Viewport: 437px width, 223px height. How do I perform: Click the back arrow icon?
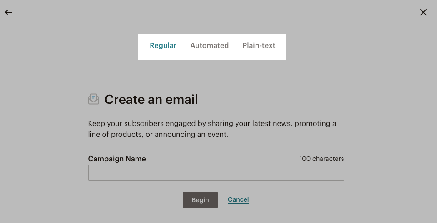click(x=9, y=13)
